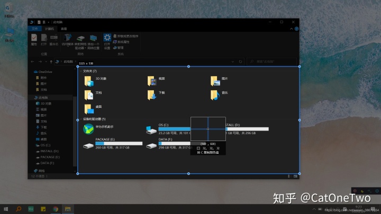
Task: Open the 访问媒体 (Access media) dropdown
Action: 68,40
